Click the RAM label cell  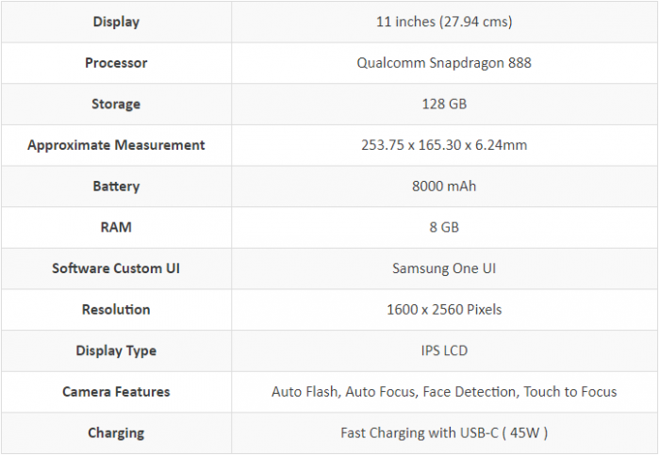(x=116, y=227)
